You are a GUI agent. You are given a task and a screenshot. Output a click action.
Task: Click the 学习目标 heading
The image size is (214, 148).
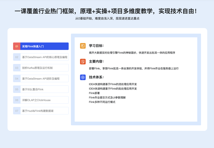coord(96,46)
